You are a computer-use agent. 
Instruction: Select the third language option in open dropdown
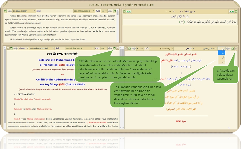pyautogui.click(x=222, y=62)
